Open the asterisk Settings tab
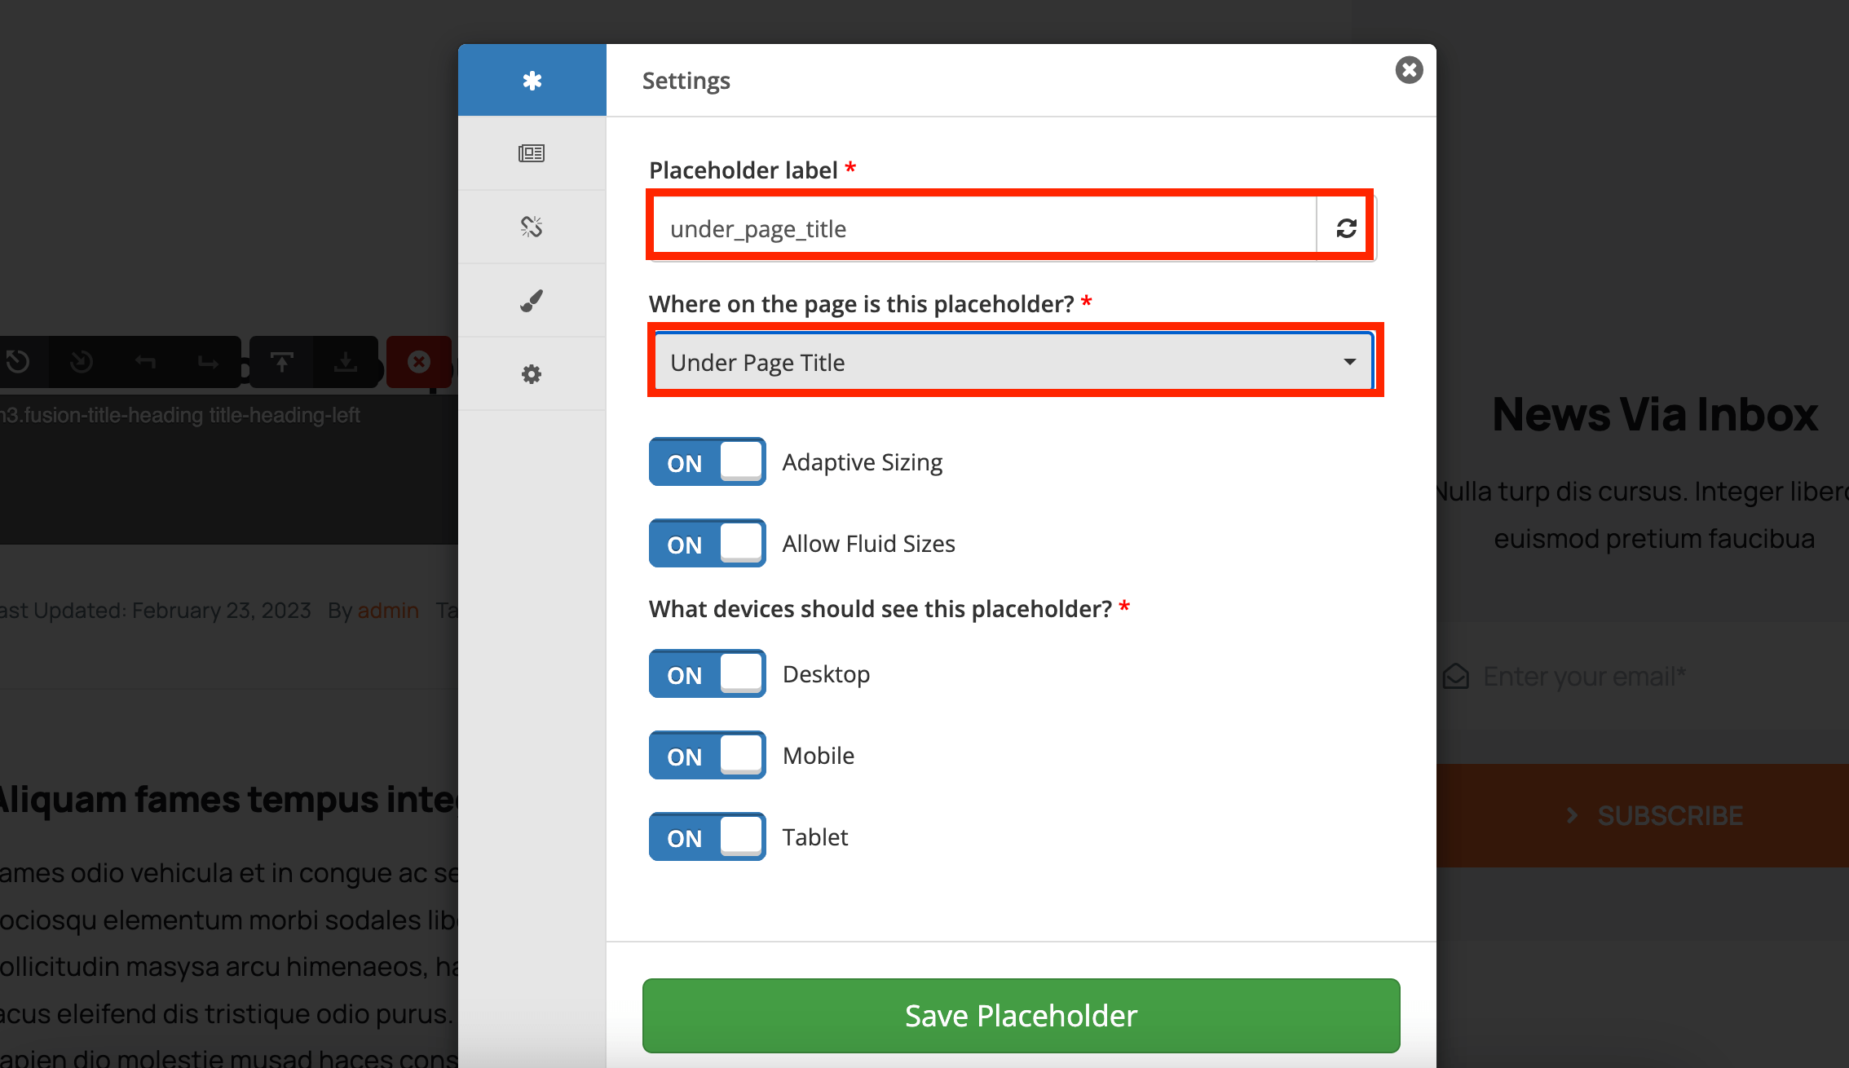This screenshot has width=1849, height=1068. pyautogui.click(x=532, y=80)
